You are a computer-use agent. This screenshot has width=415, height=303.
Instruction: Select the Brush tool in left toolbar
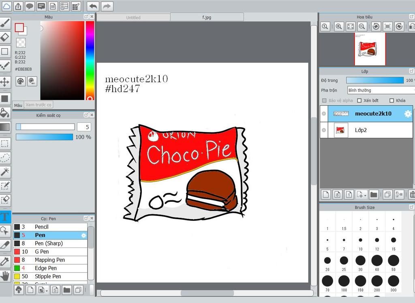pos(5,23)
